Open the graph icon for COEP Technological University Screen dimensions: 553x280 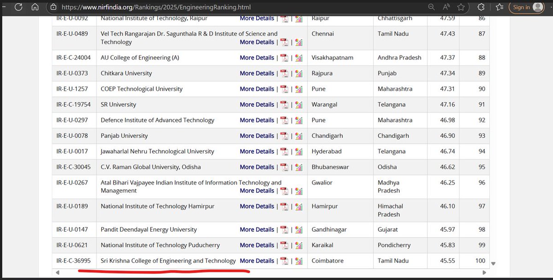pyautogui.click(x=299, y=89)
